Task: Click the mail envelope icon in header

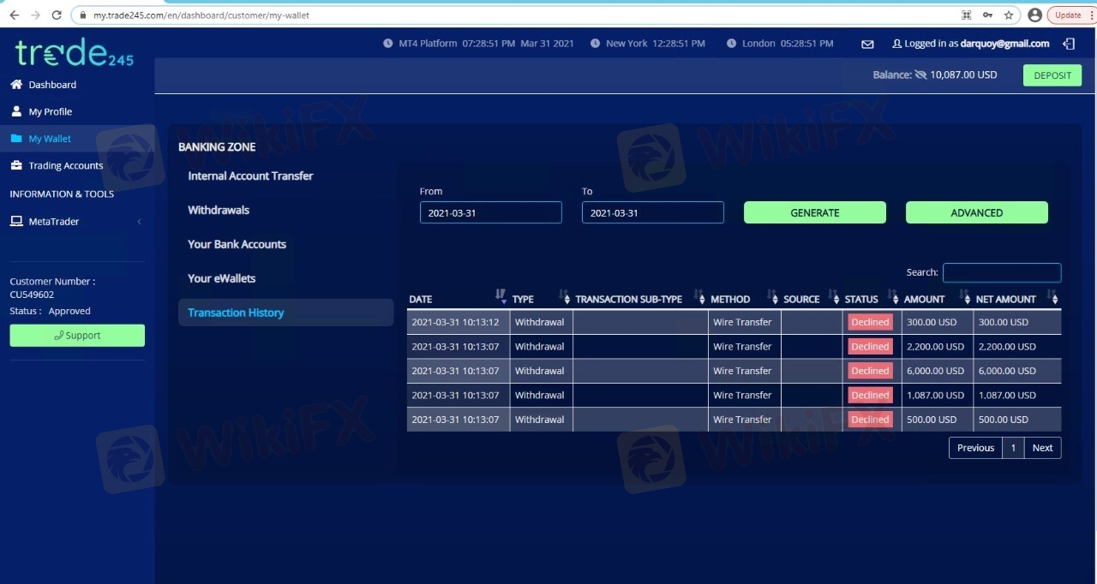Action: coord(867,44)
